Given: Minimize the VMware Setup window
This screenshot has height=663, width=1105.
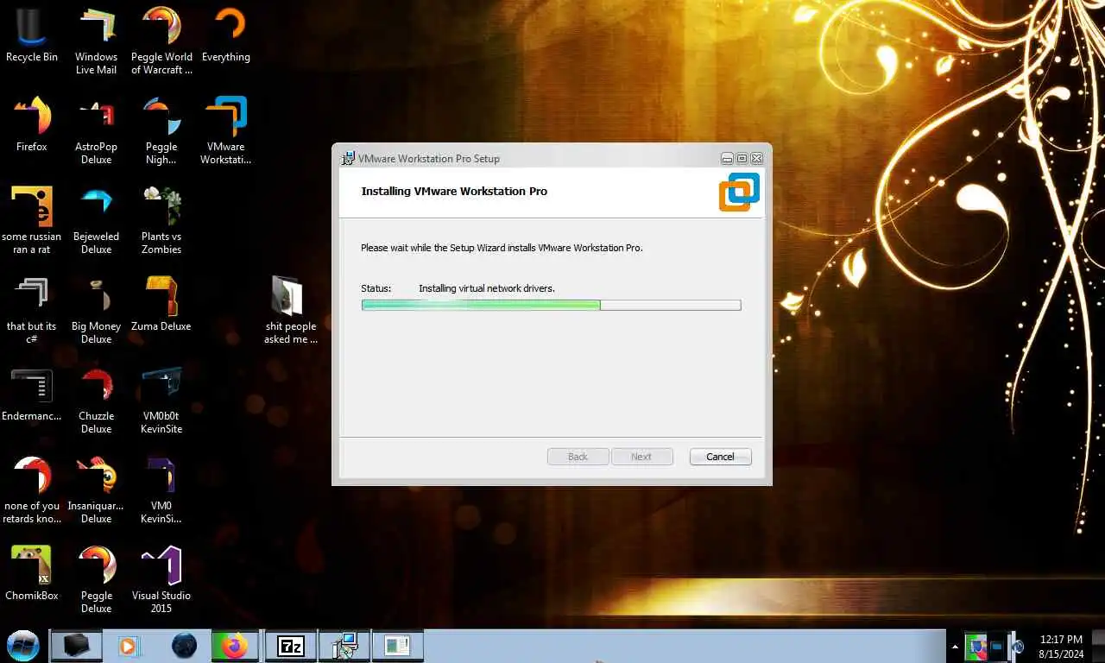Looking at the screenshot, I should [727, 158].
